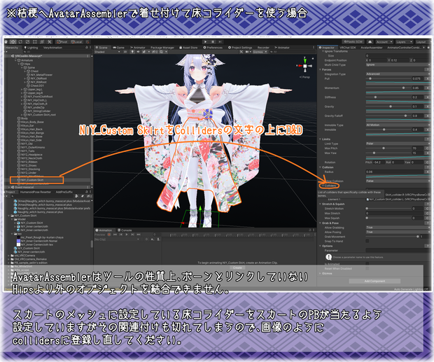The image size is (434, 362).
Task: Click the Play button
Action: click(205, 42)
